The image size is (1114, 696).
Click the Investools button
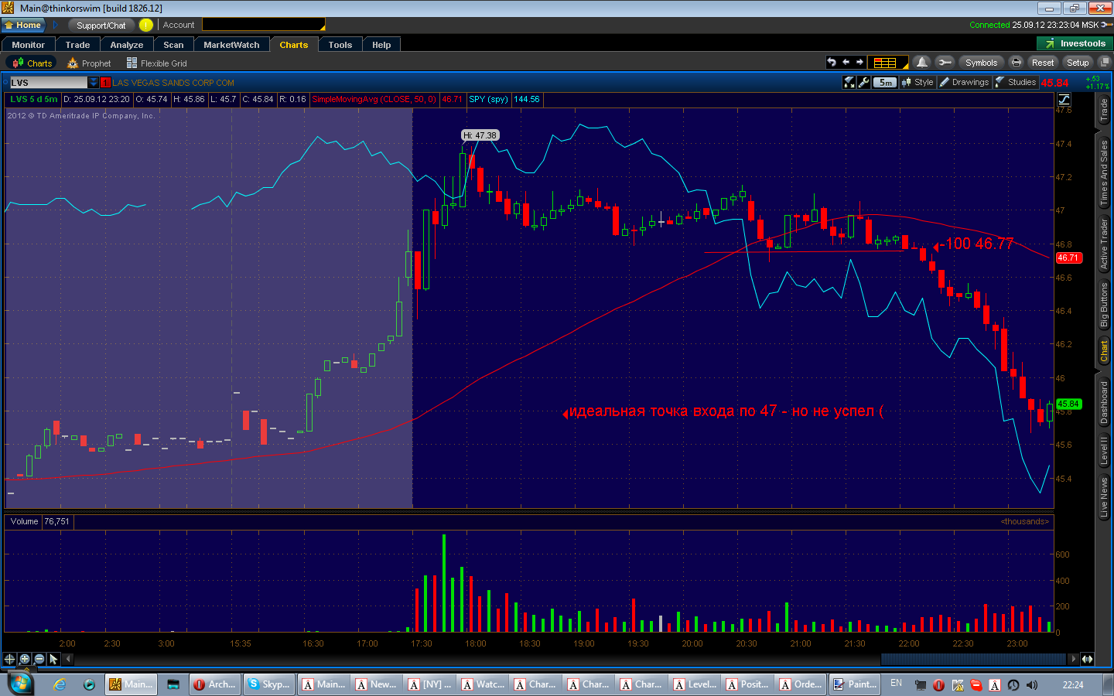[1075, 43]
